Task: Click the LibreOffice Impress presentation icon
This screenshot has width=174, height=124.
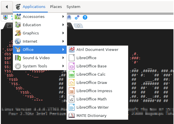Action: (72, 91)
